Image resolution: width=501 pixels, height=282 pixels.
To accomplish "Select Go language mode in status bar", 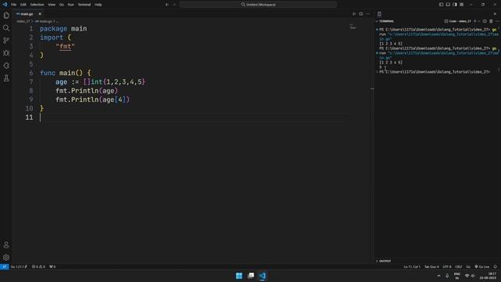I will [468, 266].
